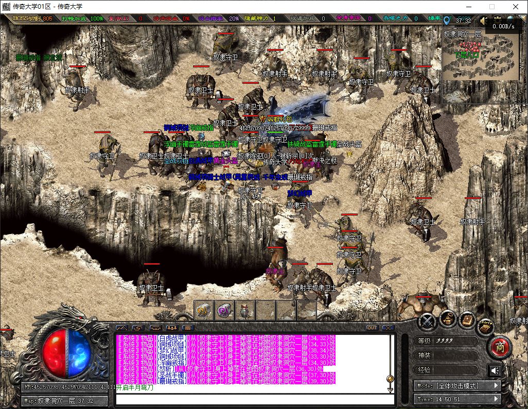The height and width of the screenshot is (409, 528).
Task: Expand the Time display arrow
Action: 496,399
